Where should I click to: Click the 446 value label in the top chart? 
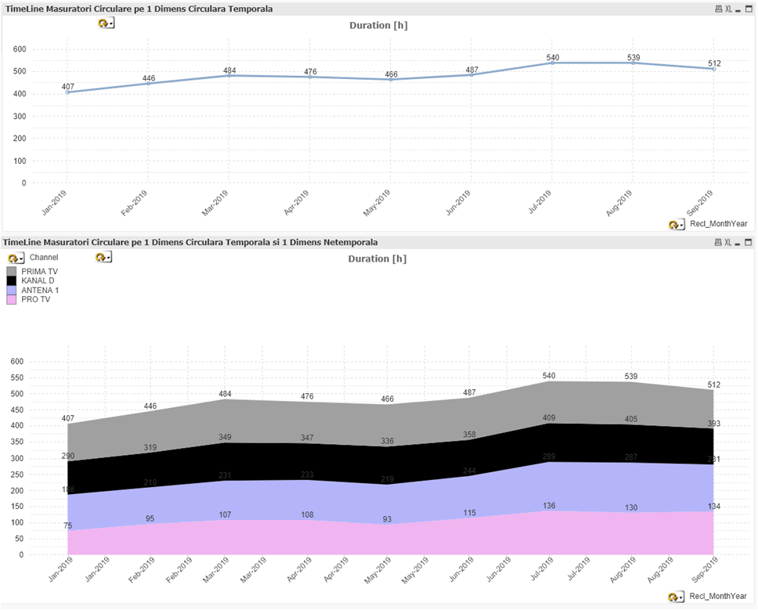coord(149,78)
